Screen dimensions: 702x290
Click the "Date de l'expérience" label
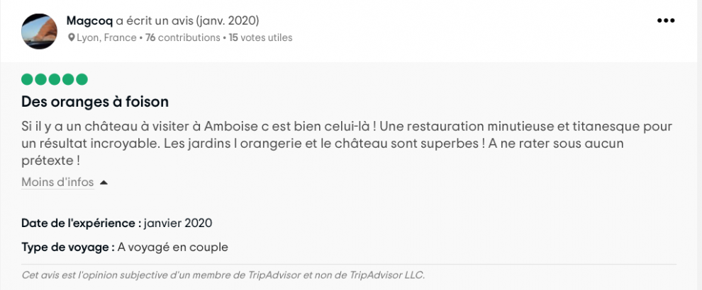[x=81, y=223]
